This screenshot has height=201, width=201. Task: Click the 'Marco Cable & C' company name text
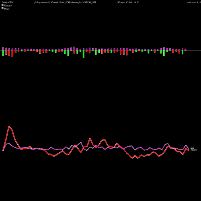click(127, 2)
